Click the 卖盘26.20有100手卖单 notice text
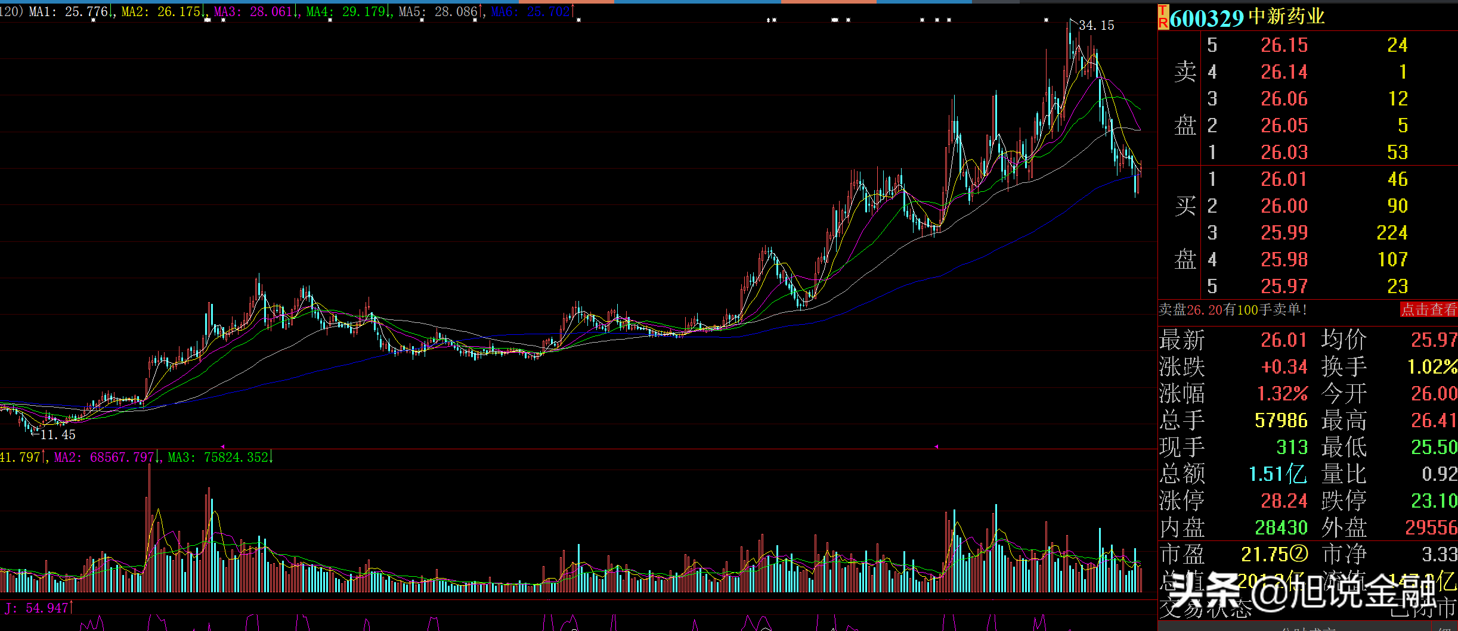This screenshot has height=631, width=1458. 1233,310
